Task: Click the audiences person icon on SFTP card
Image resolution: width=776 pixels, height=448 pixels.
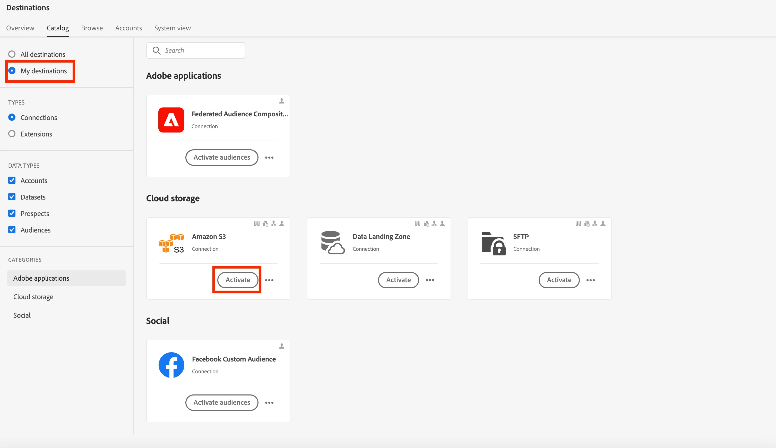Action: 603,224
